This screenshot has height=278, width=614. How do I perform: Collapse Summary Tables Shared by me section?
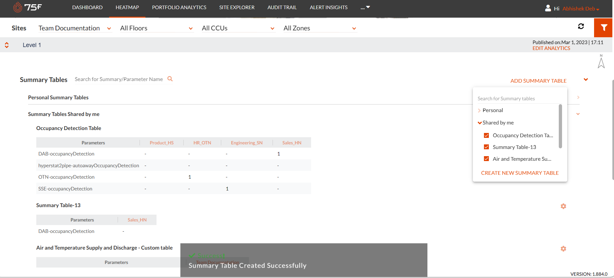pyautogui.click(x=578, y=114)
